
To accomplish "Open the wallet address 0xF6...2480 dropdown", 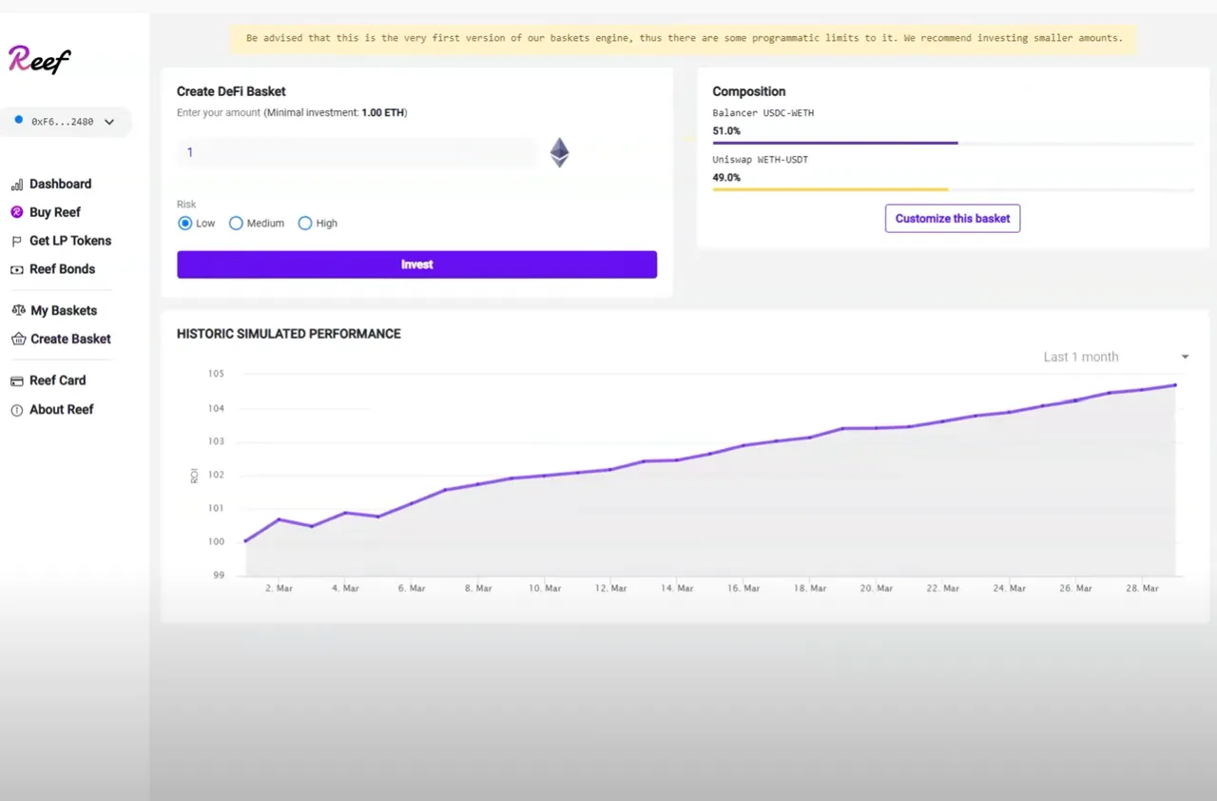I will pyautogui.click(x=66, y=122).
